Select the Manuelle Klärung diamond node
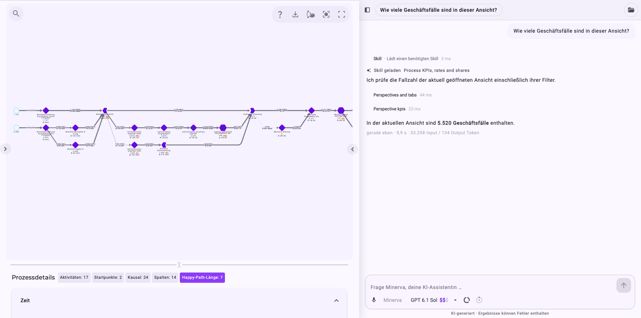Image resolution: width=641 pixels, height=318 pixels. [x=282, y=128]
